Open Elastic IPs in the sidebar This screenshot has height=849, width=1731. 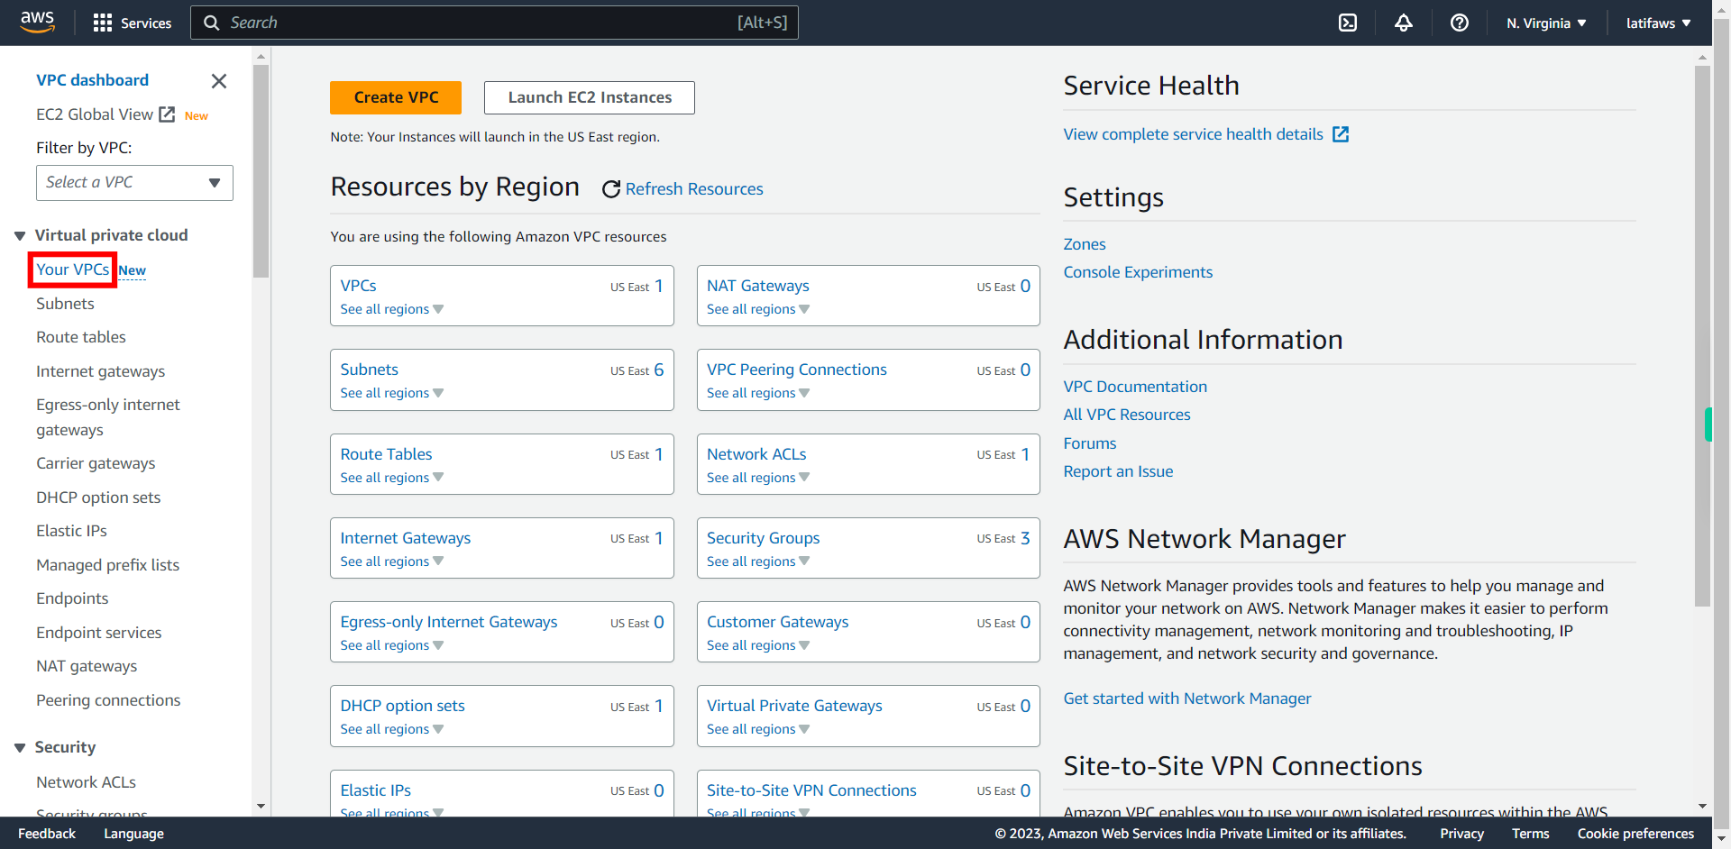tap(71, 531)
